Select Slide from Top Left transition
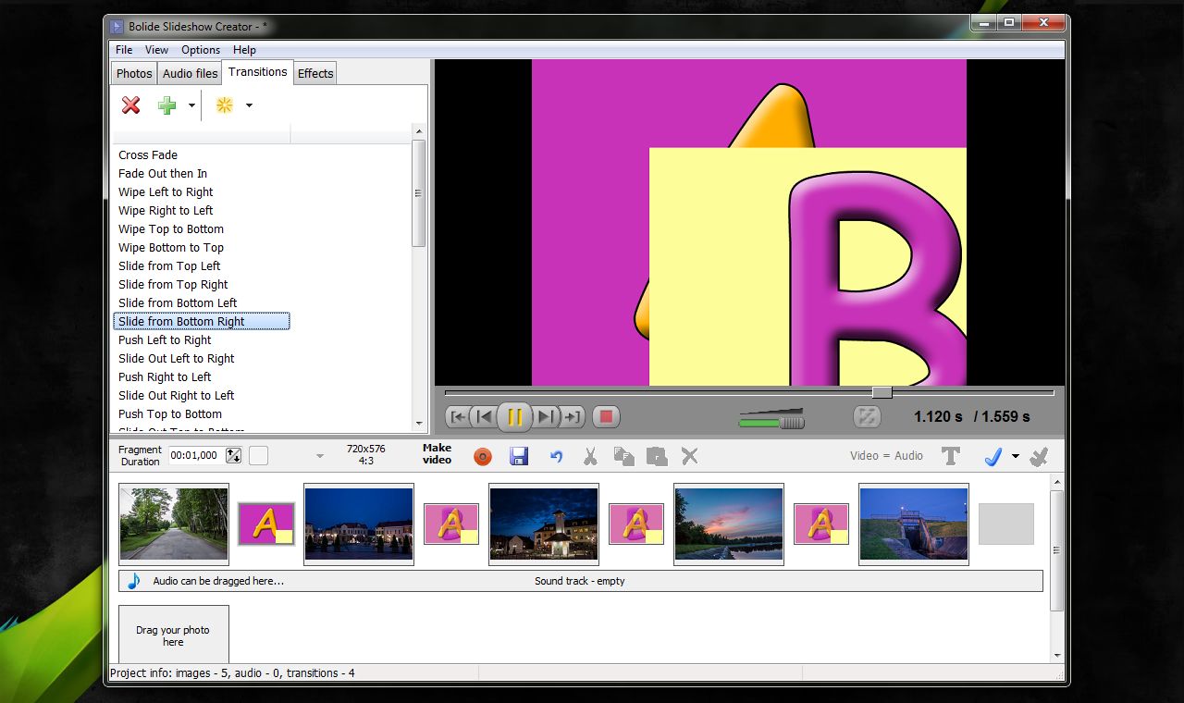The height and width of the screenshot is (703, 1184). click(x=169, y=266)
